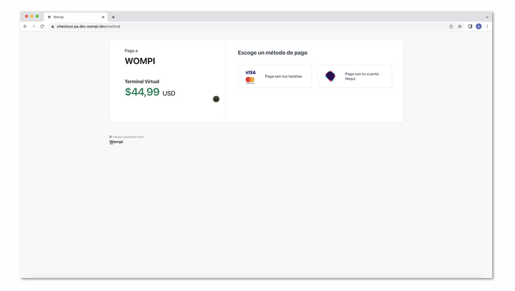The image size is (515, 291).
Task: Click the Nequi logo icon
Action: 330,76
